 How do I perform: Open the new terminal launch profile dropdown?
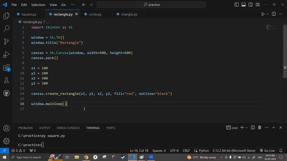click(247, 127)
